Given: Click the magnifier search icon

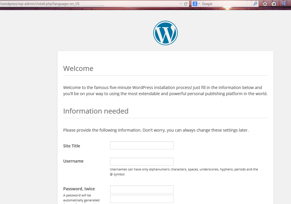Looking at the screenshot, I should coord(255,4).
